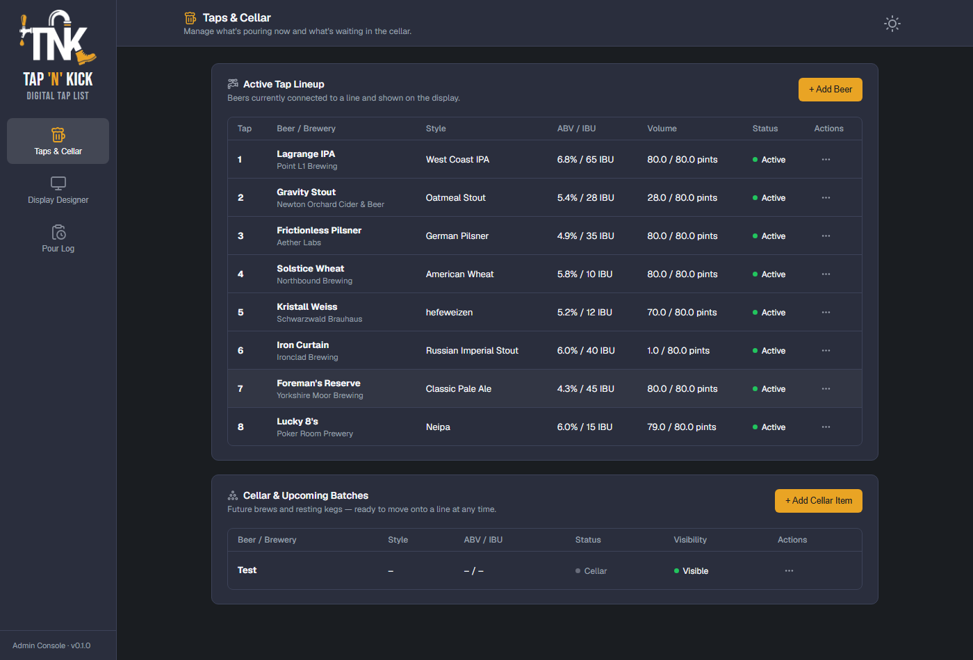Select the Iron Curtain beer name
The height and width of the screenshot is (660, 973).
coord(302,345)
